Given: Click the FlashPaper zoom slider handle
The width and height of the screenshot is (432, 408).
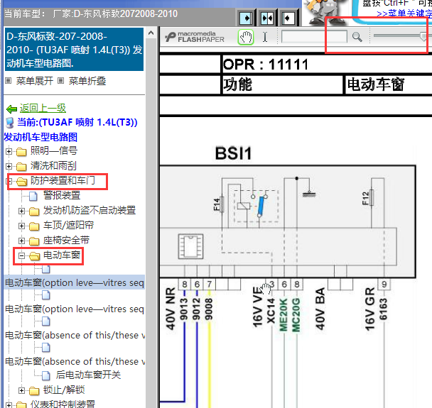Looking at the screenshot, I should point(423,37).
